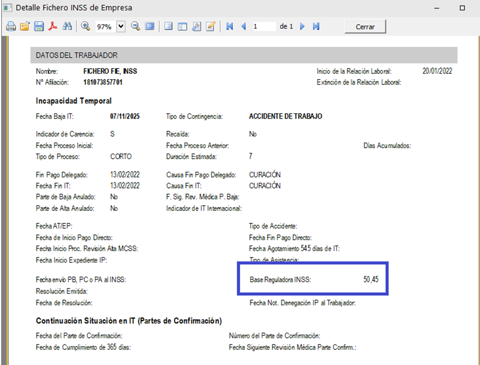Toggle full screen view icon
The width and height of the screenshot is (480, 365).
(150, 26)
